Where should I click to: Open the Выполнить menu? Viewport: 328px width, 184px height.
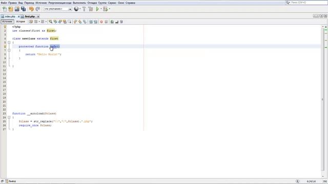79,3
